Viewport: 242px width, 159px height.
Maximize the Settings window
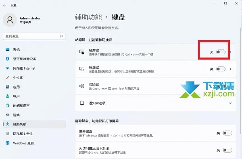coord(225,3)
